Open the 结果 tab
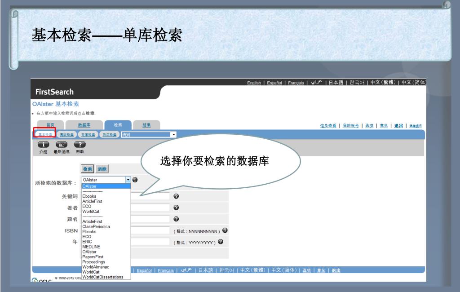The width and height of the screenshot is (460, 292). (147, 125)
